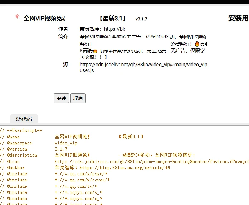Viewport: 249px width, 205px height.
Task: Open the 源代码 source code tab
Action: [24, 119]
